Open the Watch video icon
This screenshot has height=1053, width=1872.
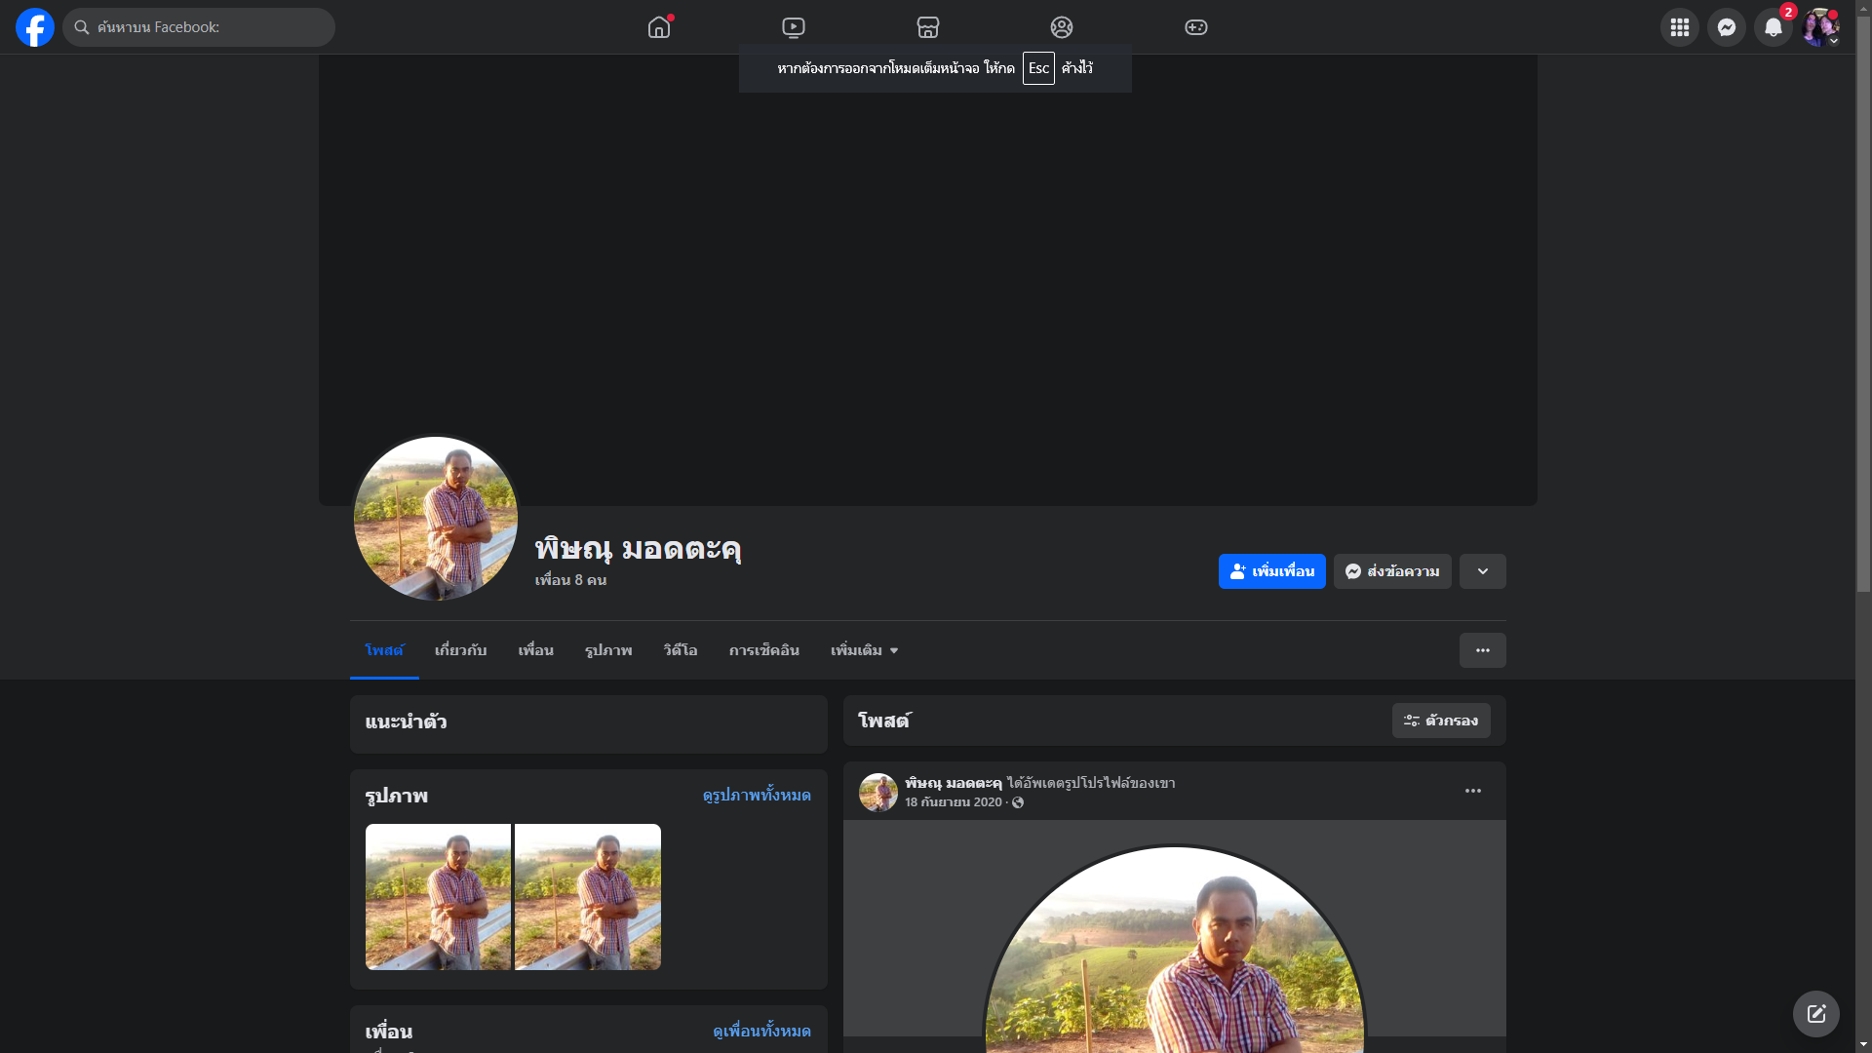794,27
